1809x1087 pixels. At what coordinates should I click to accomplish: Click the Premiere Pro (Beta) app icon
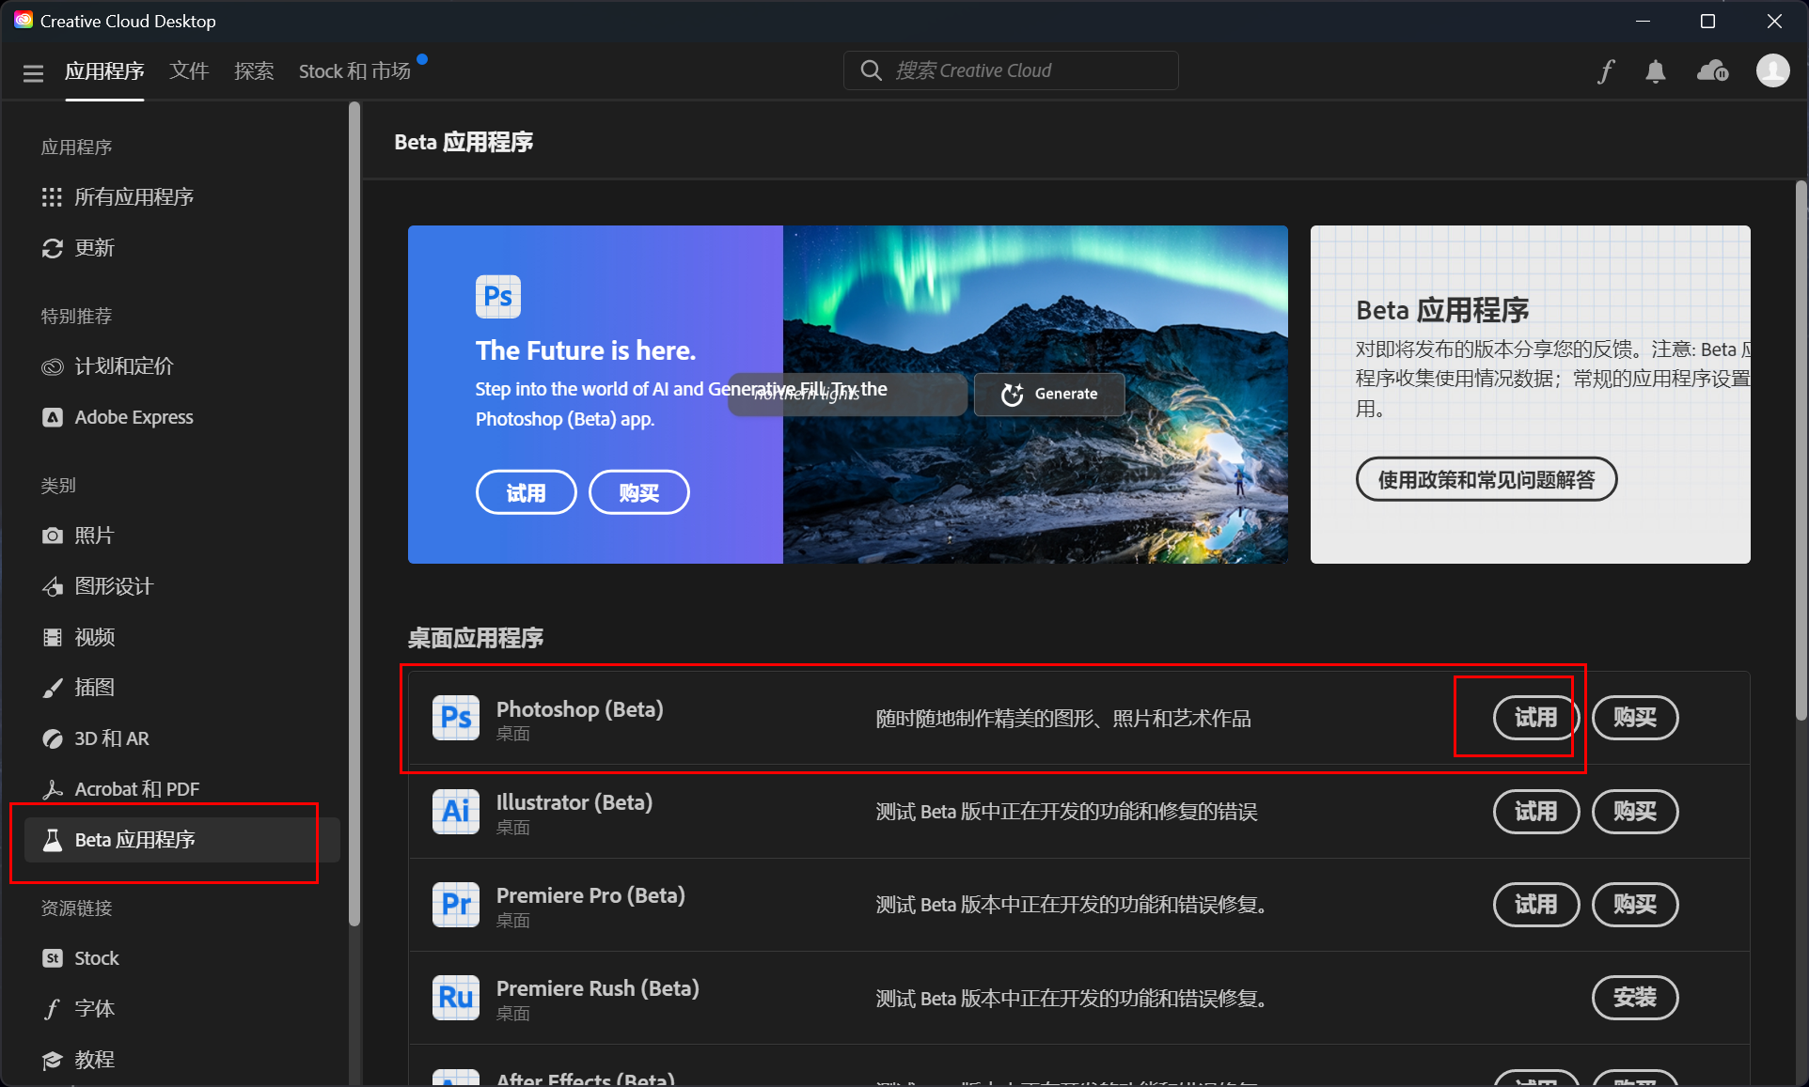456,904
